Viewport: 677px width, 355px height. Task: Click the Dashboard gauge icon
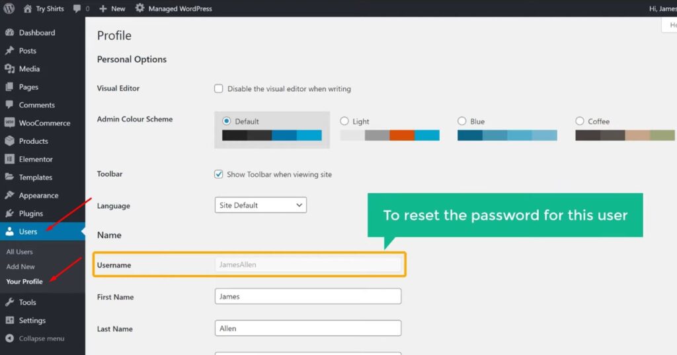(x=9, y=32)
